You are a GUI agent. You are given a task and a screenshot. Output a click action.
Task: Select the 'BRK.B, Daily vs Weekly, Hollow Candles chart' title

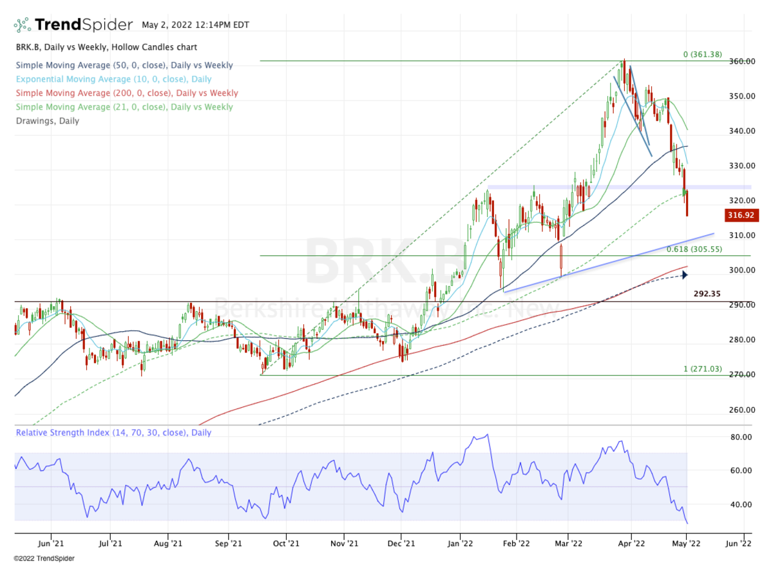106,47
